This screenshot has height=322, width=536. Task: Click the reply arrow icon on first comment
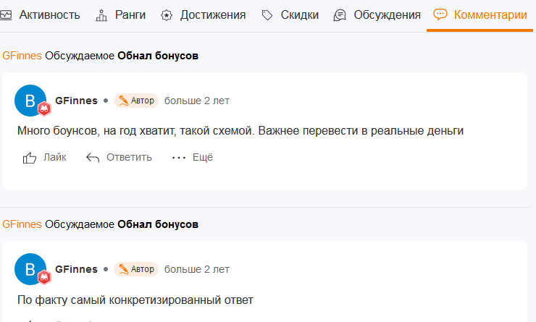(93, 158)
